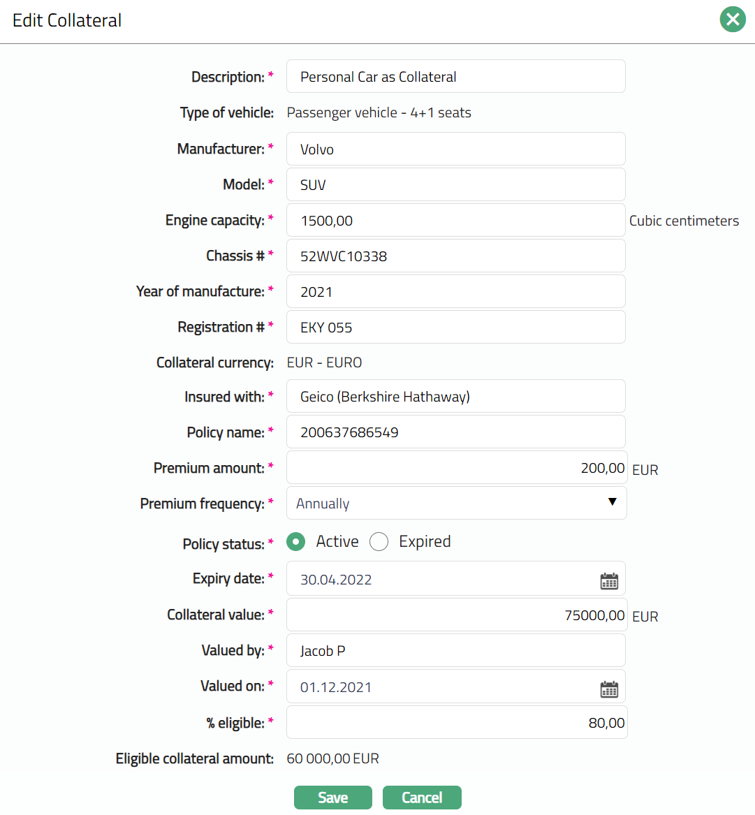Focus the Model field with SUV

455,185
